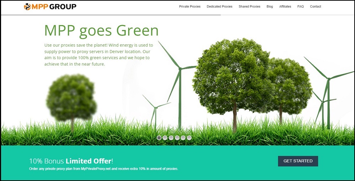Open the Contact page
Screen dimensions: 355x181
315,7
